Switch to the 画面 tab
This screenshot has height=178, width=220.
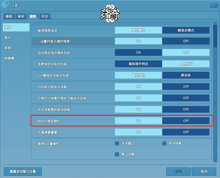[9, 17]
